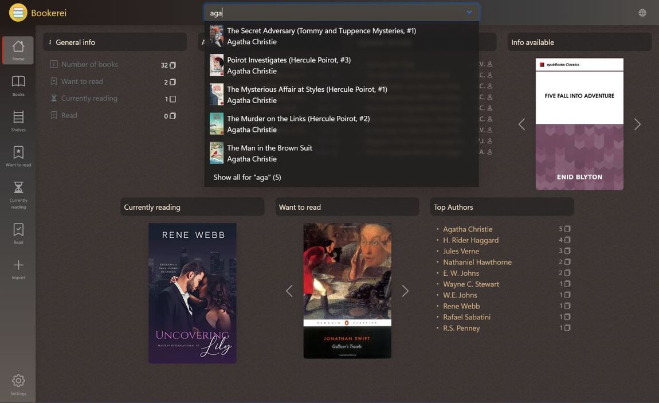Image resolution: width=659 pixels, height=403 pixels.
Task: Show previous book in Info available carousel
Action: click(521, 124)
